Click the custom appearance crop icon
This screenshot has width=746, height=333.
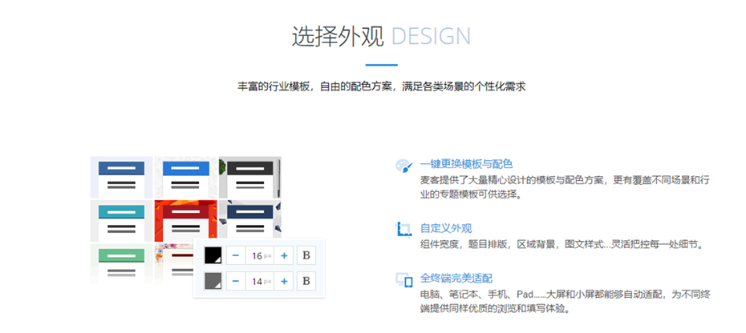point(403,230)
